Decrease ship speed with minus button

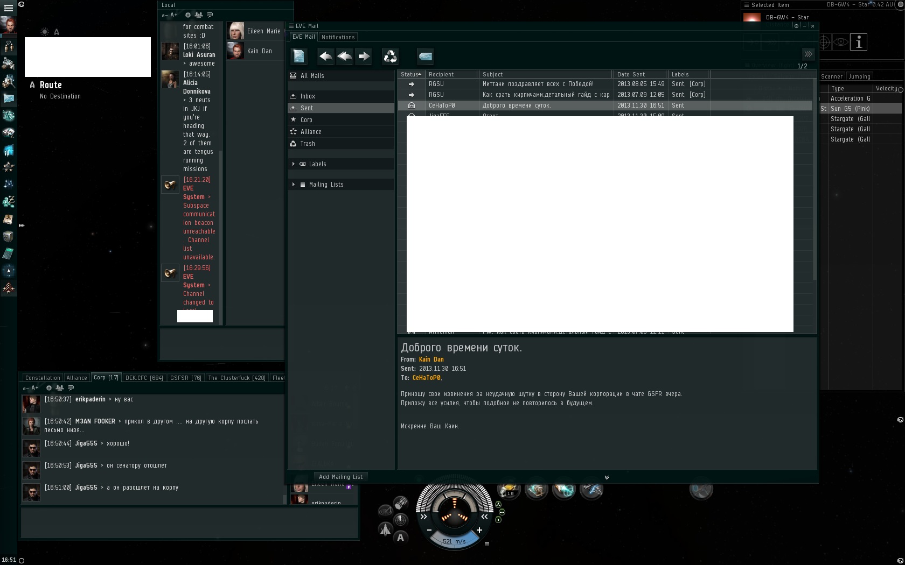coord(429,530)
